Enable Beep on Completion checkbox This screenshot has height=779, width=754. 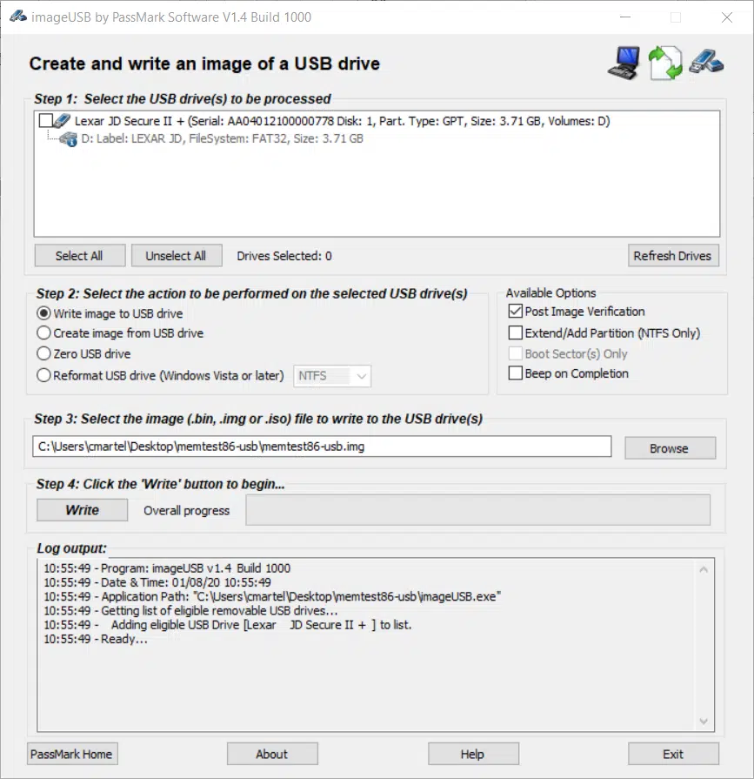[x=515, y=373]
